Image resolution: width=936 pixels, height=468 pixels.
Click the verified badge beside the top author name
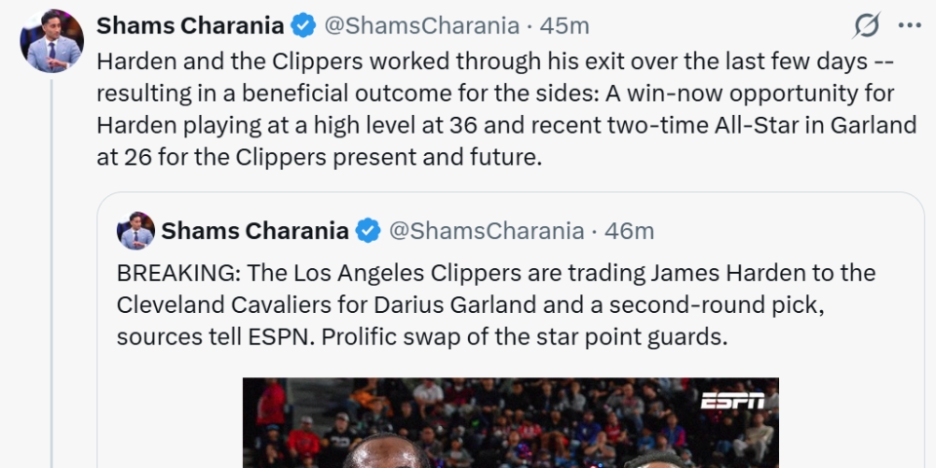[303, 25]
